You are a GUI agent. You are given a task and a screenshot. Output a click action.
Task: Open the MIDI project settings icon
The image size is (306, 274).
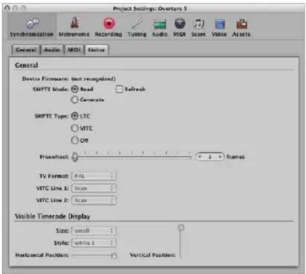click(x=180, y=27)
